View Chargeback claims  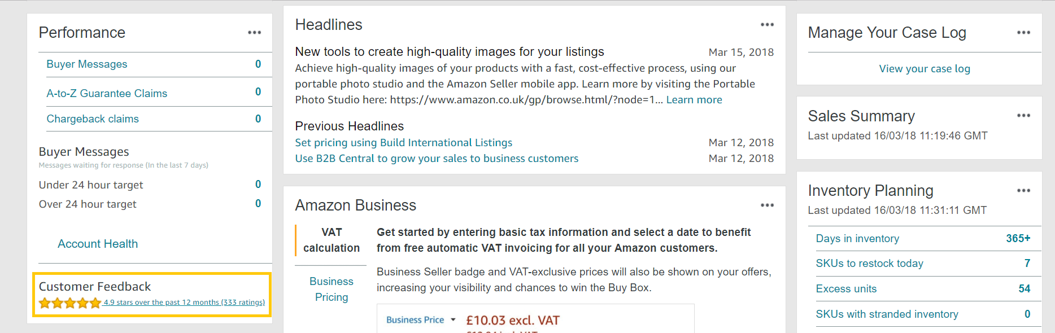click(x=93, y=119)
